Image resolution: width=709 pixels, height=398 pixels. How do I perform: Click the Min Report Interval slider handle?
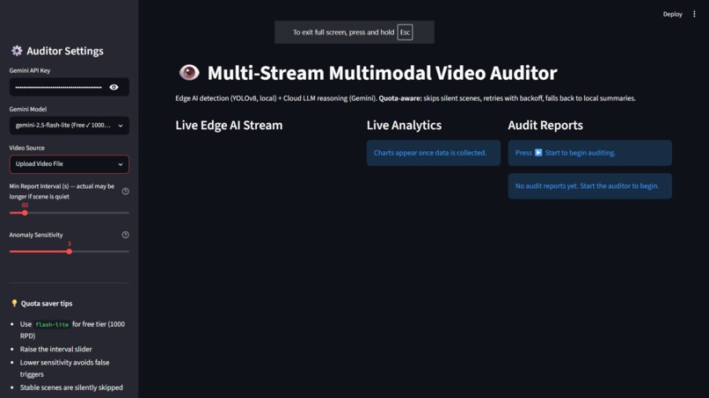pos(25,213)
